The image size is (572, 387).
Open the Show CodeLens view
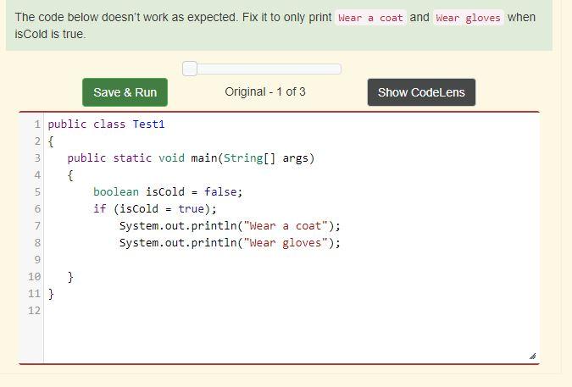coord(421,92)
